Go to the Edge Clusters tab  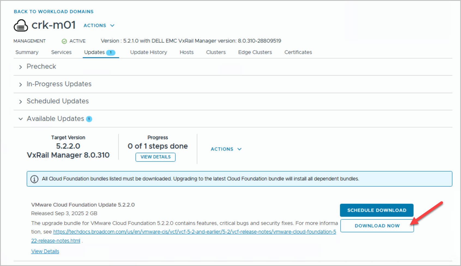point(255,52)
